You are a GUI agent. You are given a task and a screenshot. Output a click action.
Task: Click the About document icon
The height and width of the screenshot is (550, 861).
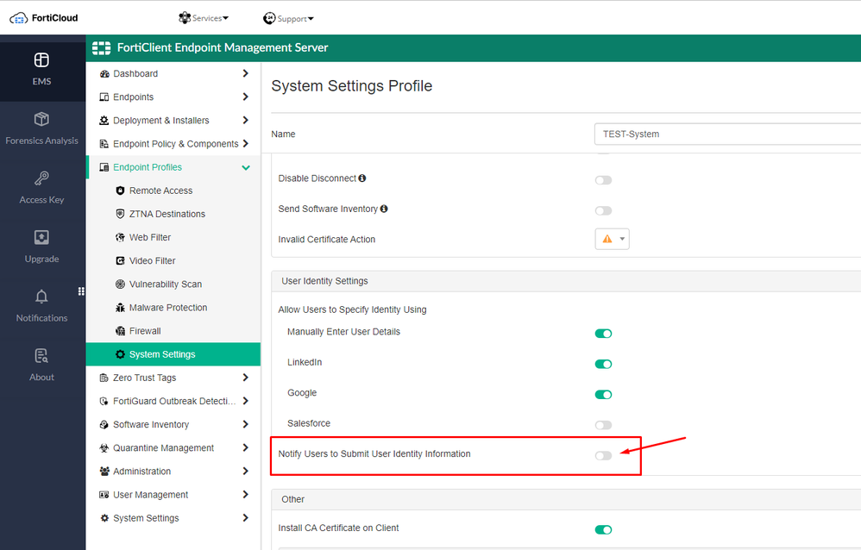(x=41, y=355)
